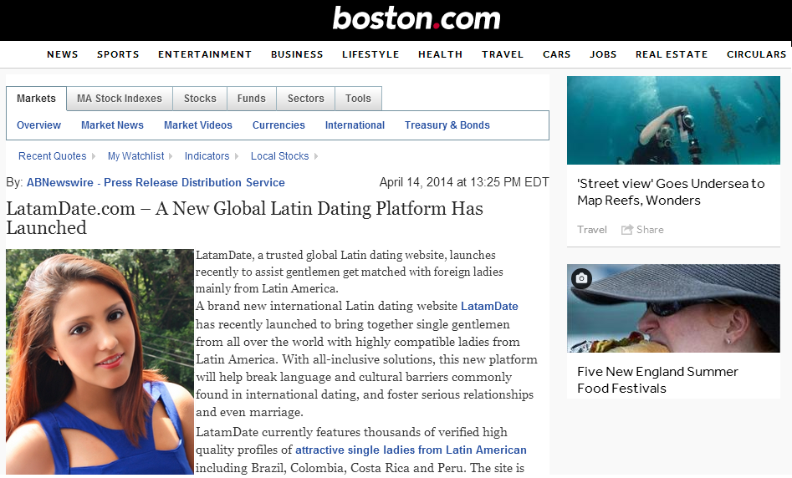Image resolution: width=792 pixels, height=478 pixels.
Task: Open the Market Videos link
Action: pyautogui.click(x=198, y=125)
